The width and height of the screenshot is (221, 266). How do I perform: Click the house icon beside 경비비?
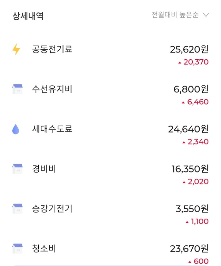pos(17,169)
